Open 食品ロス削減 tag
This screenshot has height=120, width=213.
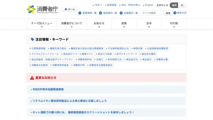click(x=104, y=54)
